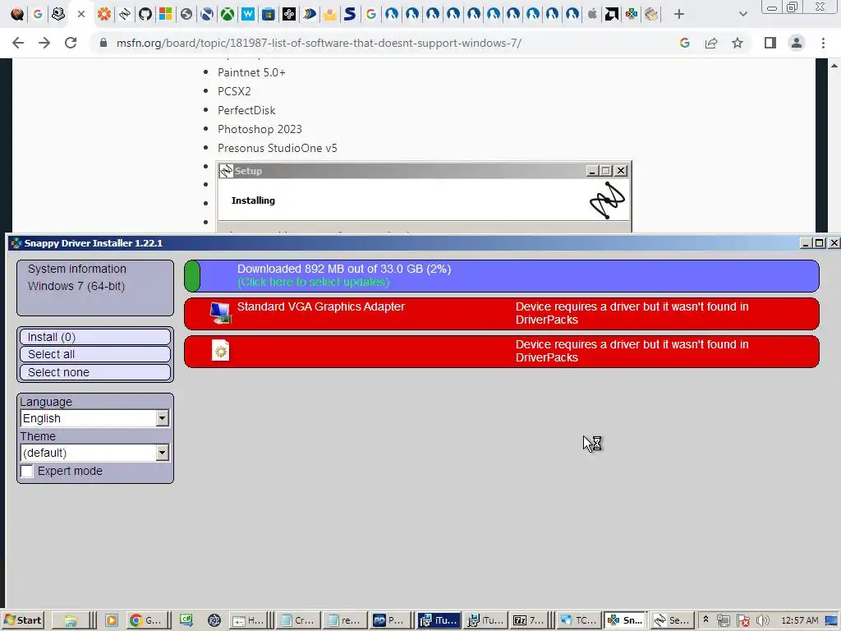This screenshot has height=631, width=841.
Task: Switch to the Apple logo browser tab
Action: [x=592, y=14]
